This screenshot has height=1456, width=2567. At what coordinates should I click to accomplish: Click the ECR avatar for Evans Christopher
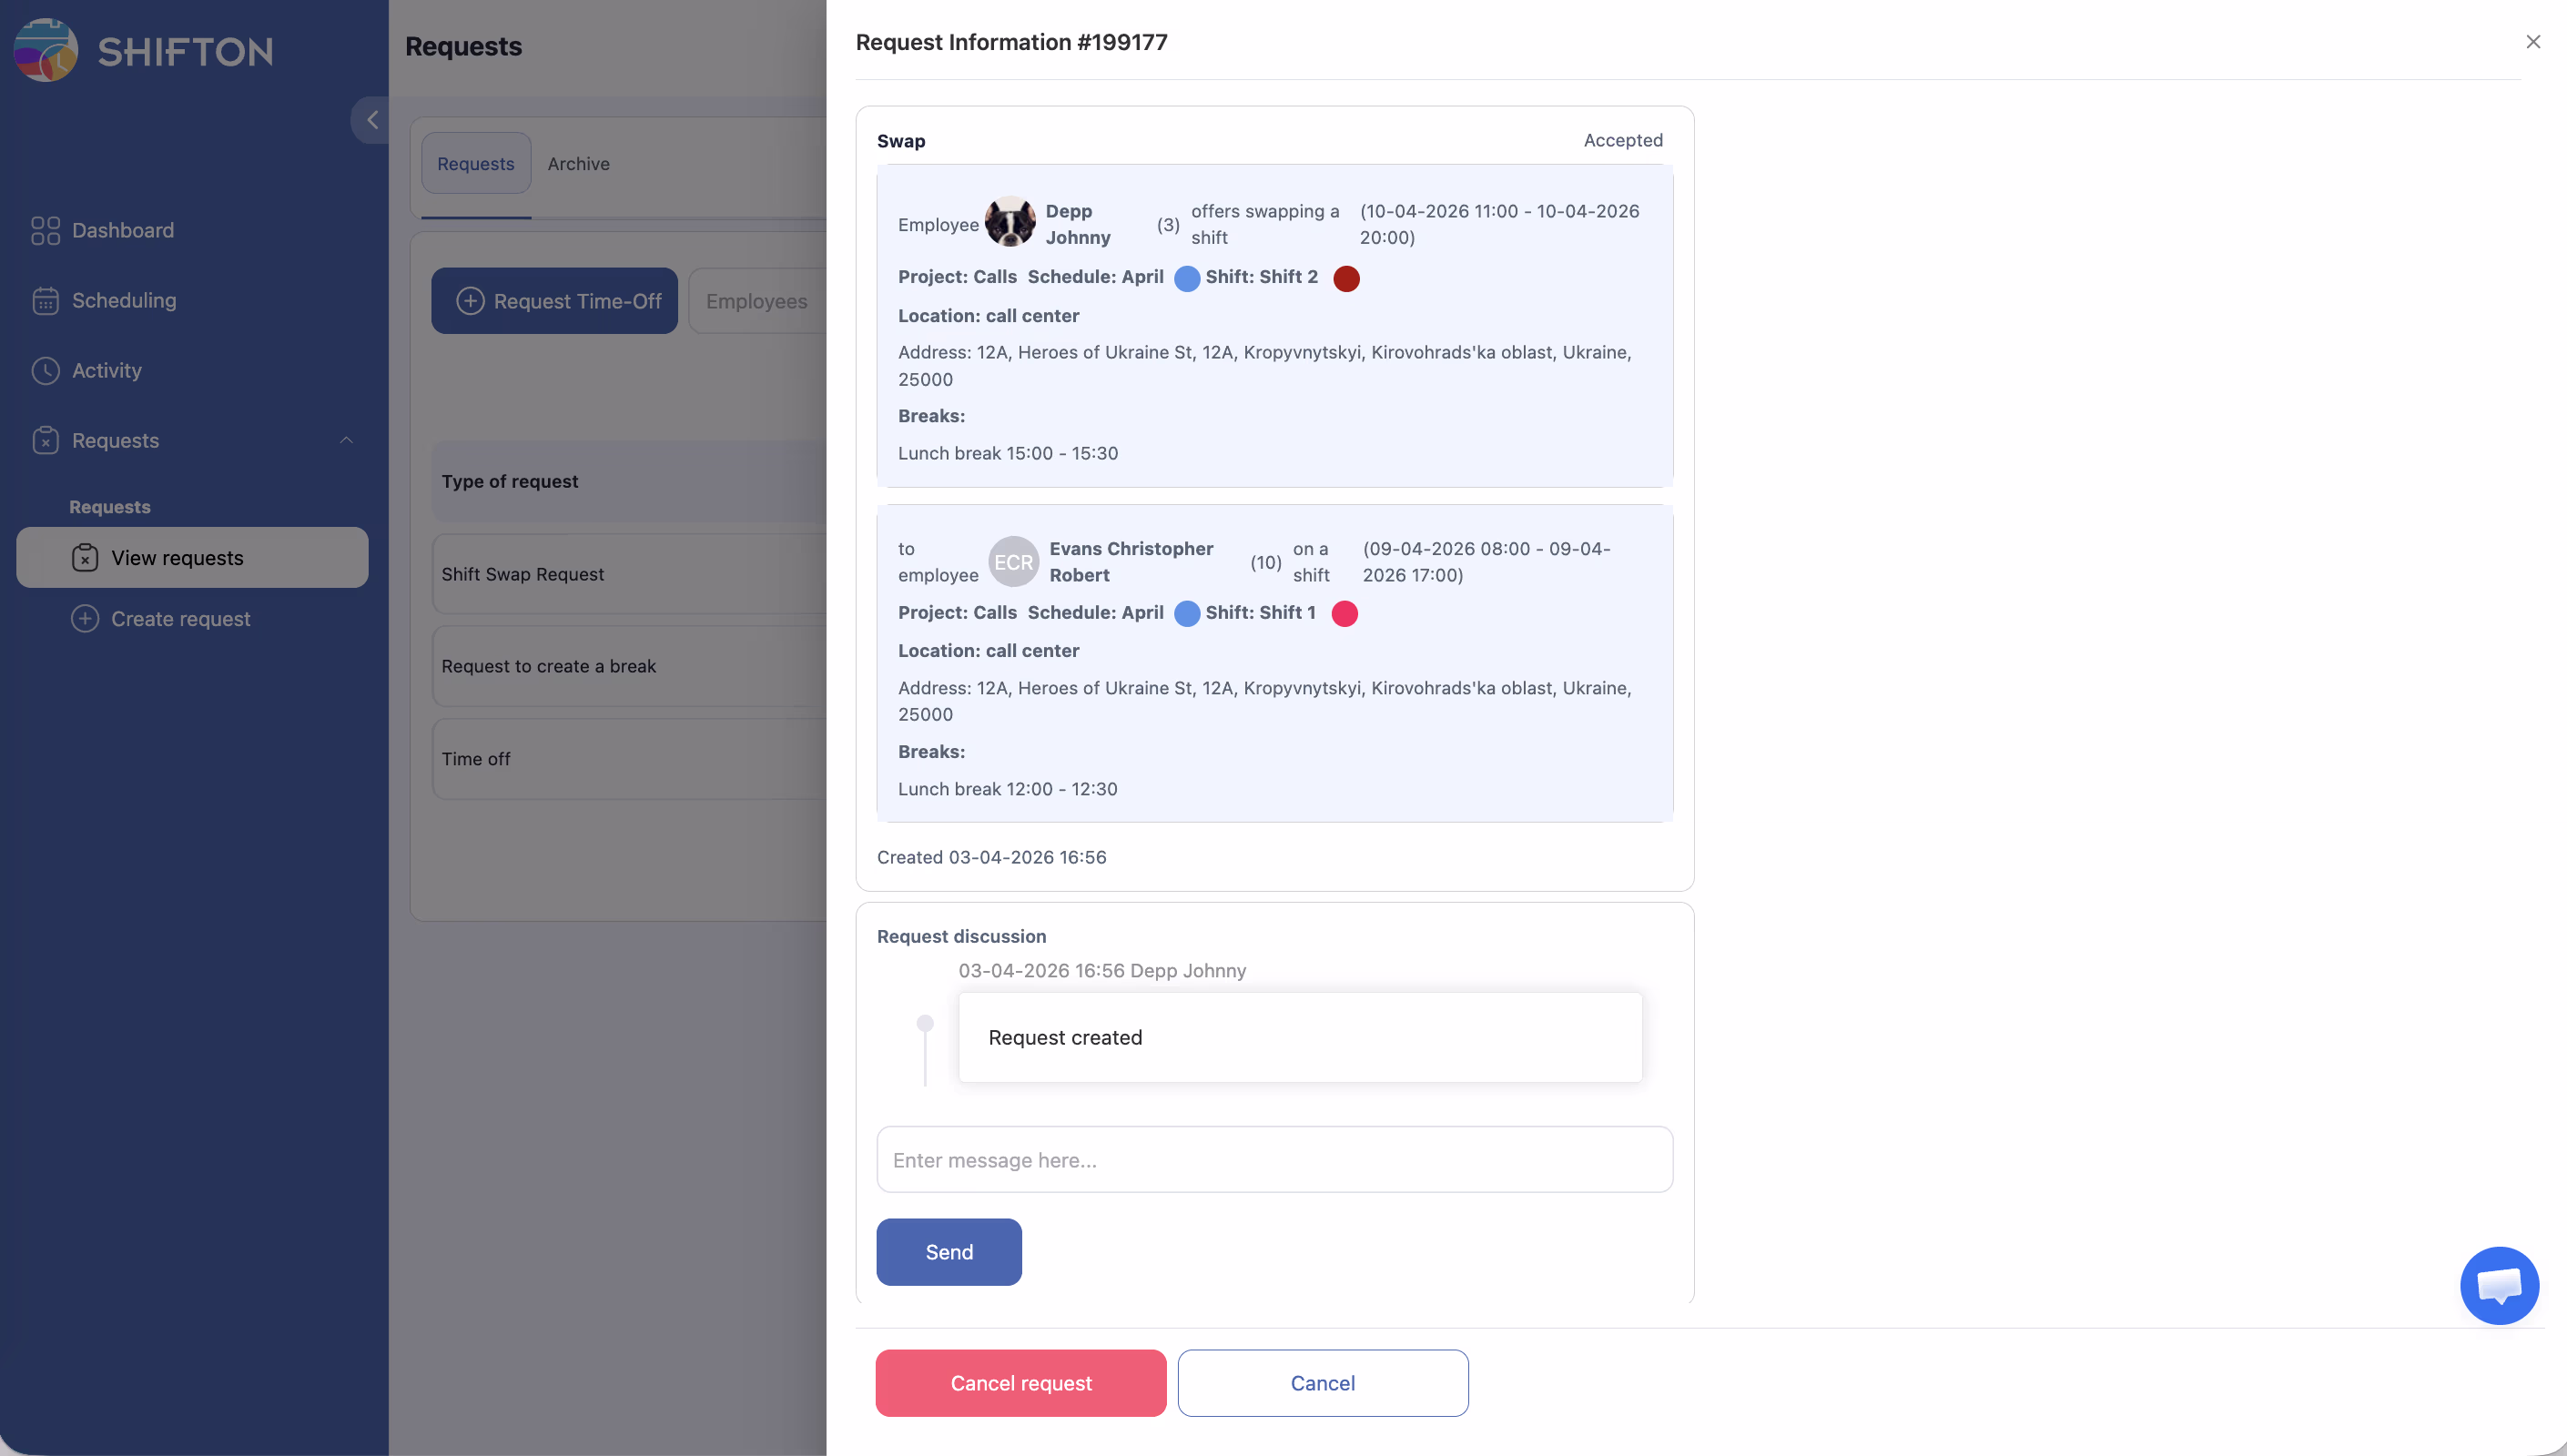(x=1013, y=562)
